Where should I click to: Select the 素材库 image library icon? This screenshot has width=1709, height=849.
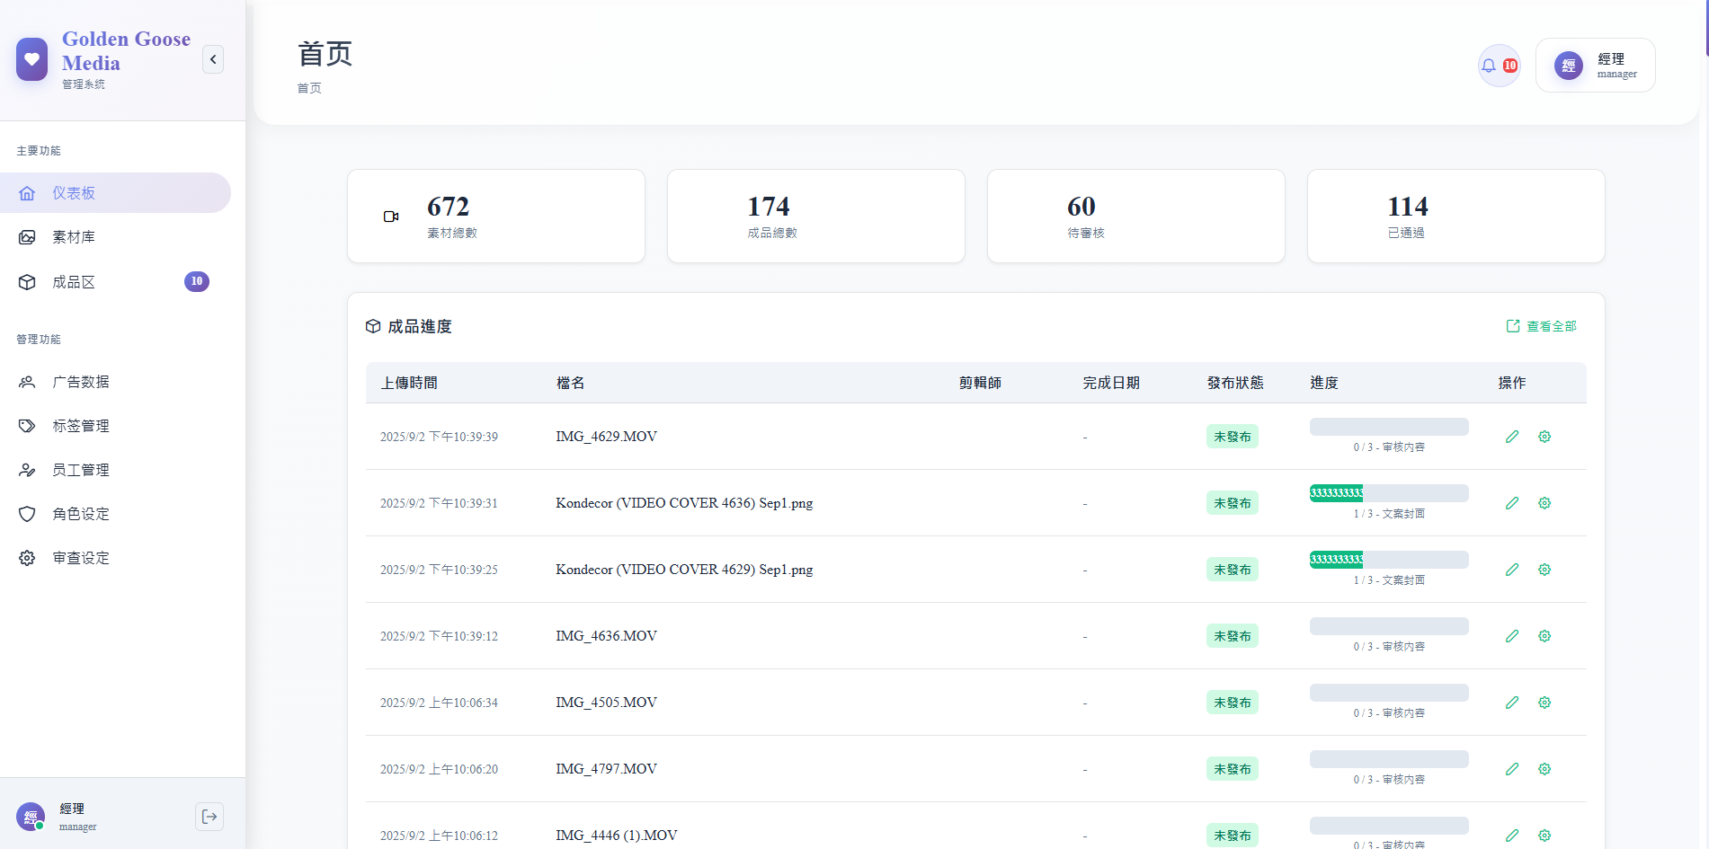click(27, 236)
